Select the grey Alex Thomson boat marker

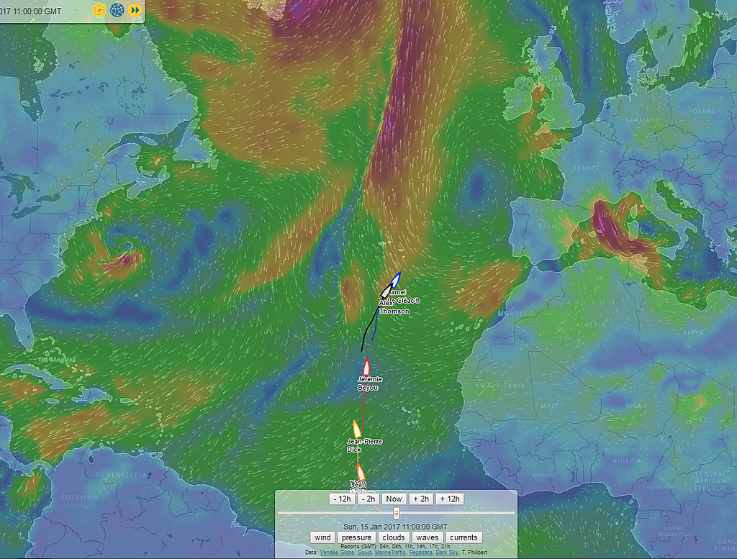pyautogui.click(x=386, y=291)
